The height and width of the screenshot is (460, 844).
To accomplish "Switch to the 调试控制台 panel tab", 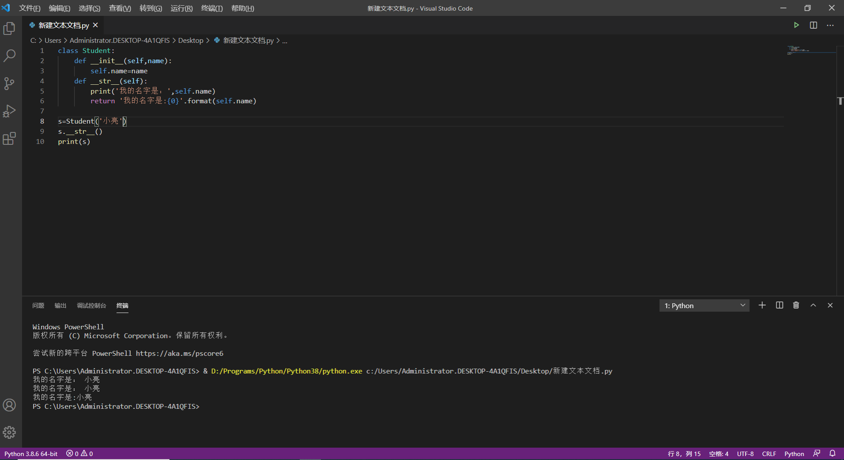I will point(91,305).
